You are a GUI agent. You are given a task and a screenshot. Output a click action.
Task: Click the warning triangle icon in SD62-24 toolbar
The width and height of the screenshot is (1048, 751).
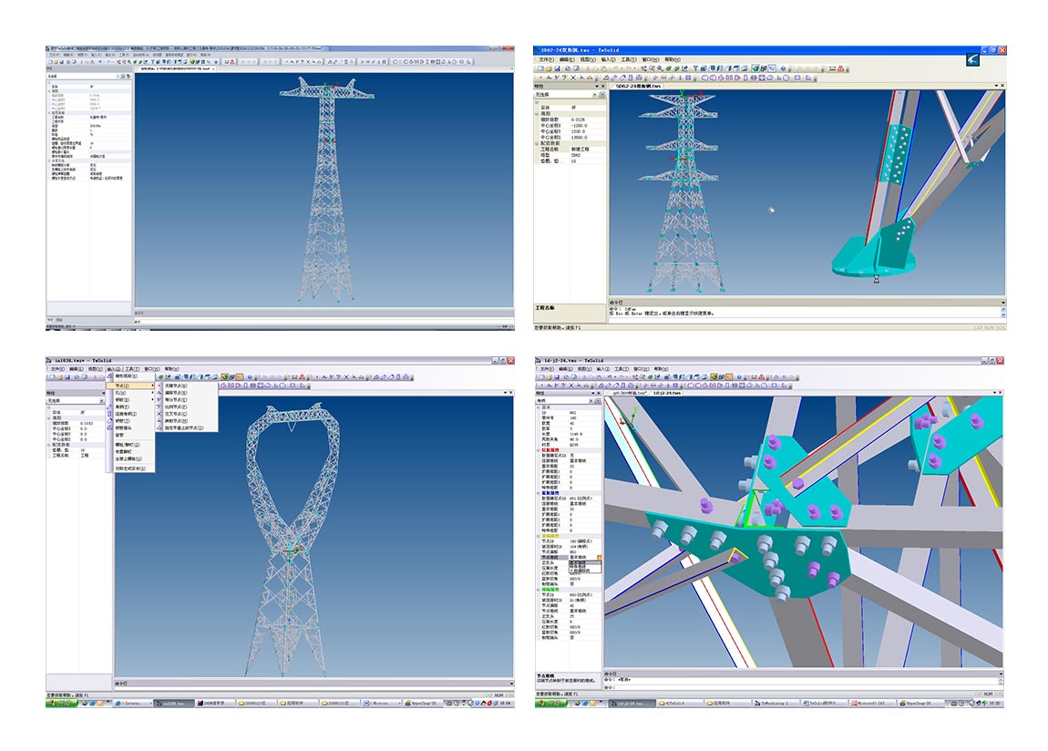click(839, 68)
